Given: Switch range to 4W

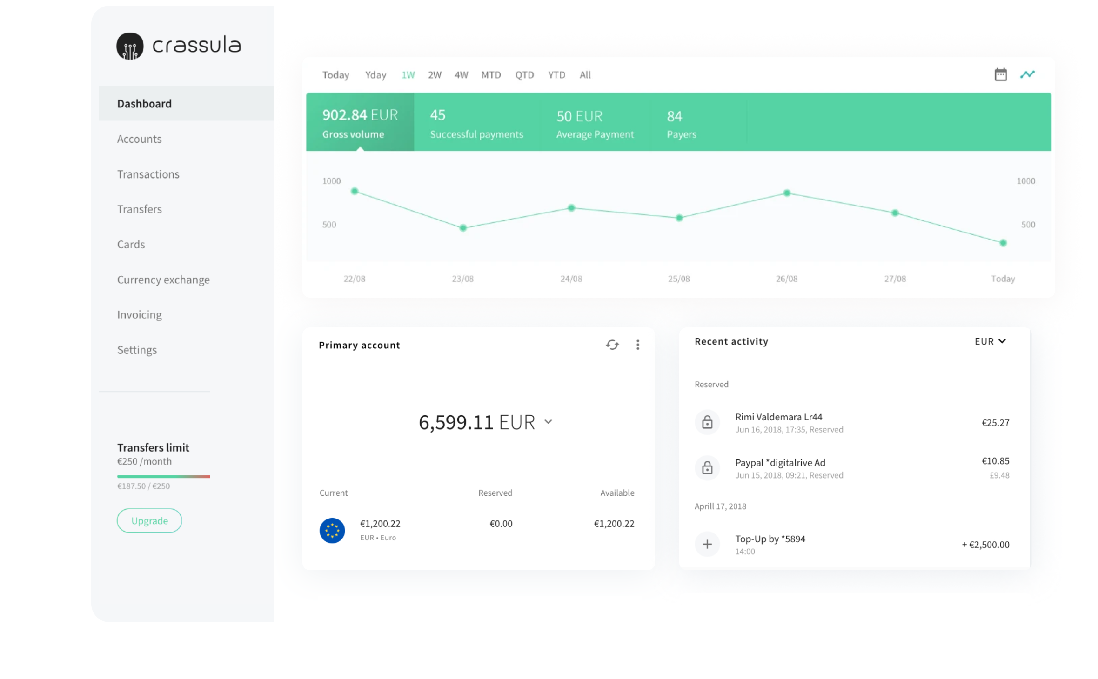Looking at the screenshot, I should click(461, 75).
